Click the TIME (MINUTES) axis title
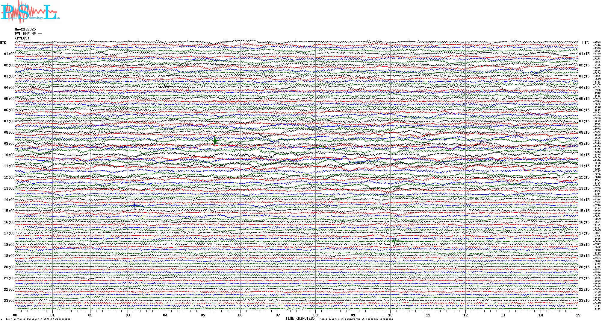602x323 pixels. point(300,319)
